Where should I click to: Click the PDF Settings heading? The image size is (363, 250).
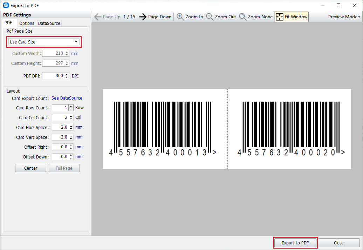17,15
